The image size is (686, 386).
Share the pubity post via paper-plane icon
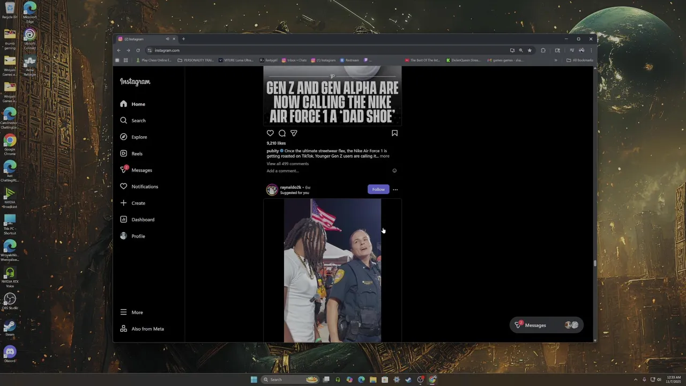[294, 133]
